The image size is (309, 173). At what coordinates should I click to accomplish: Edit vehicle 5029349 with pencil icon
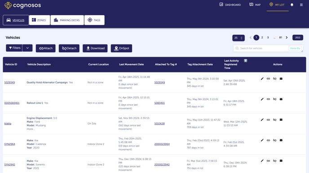click(262, 79)
